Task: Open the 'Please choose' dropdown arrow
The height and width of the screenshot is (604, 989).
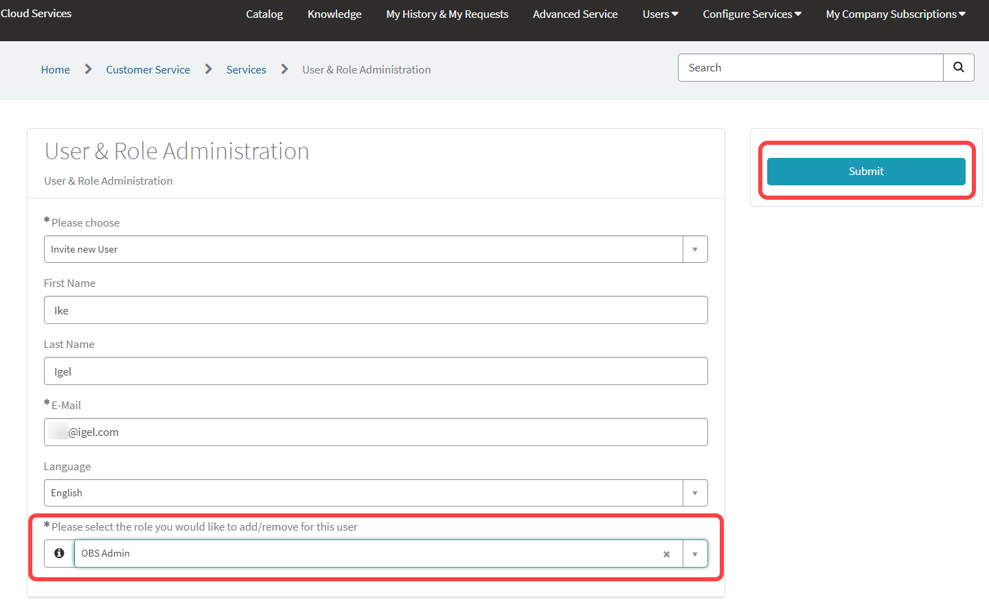Action: click(x=695, y=249)
